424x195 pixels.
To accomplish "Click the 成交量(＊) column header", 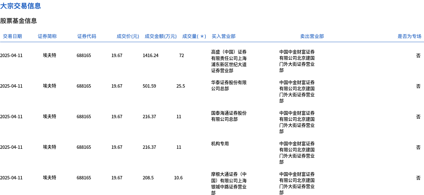I will (194, 36).
